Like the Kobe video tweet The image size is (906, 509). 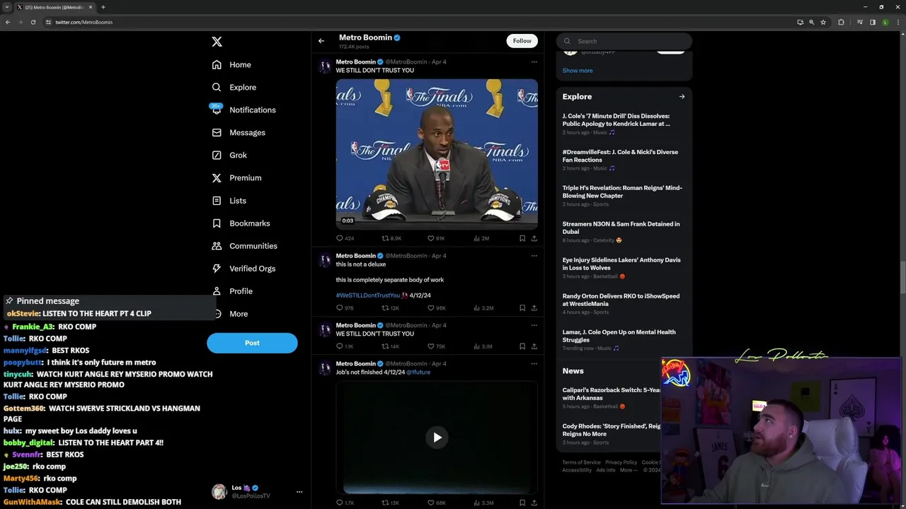coord(431,238)
